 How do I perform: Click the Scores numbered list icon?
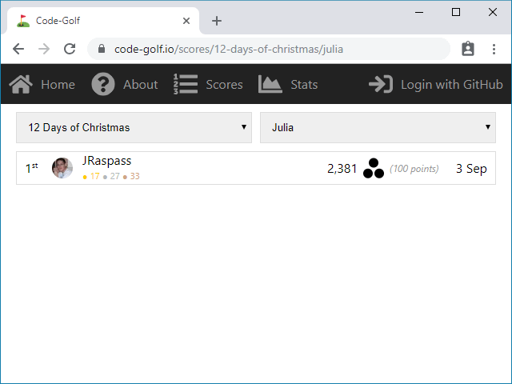(x=185, y=84)
